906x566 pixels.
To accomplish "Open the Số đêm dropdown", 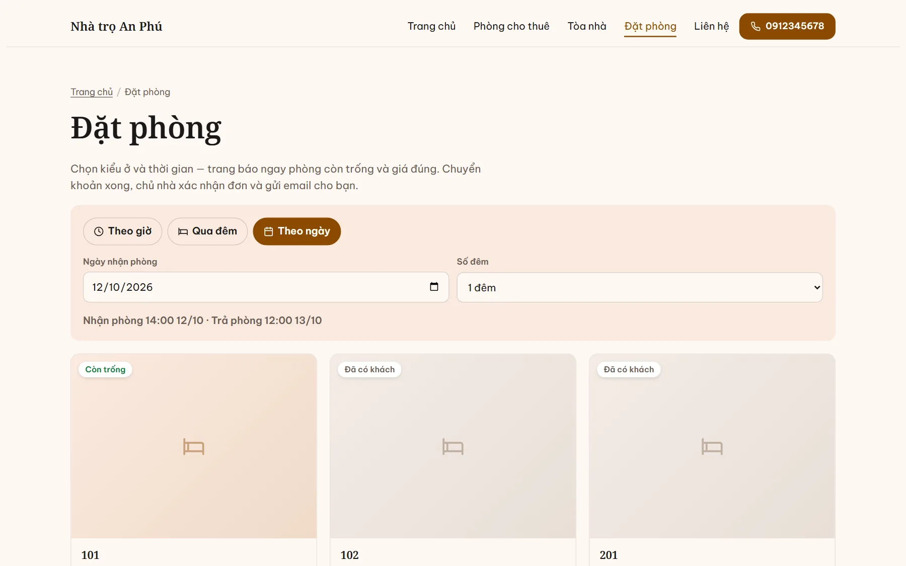I will click(x=640, y=287).
